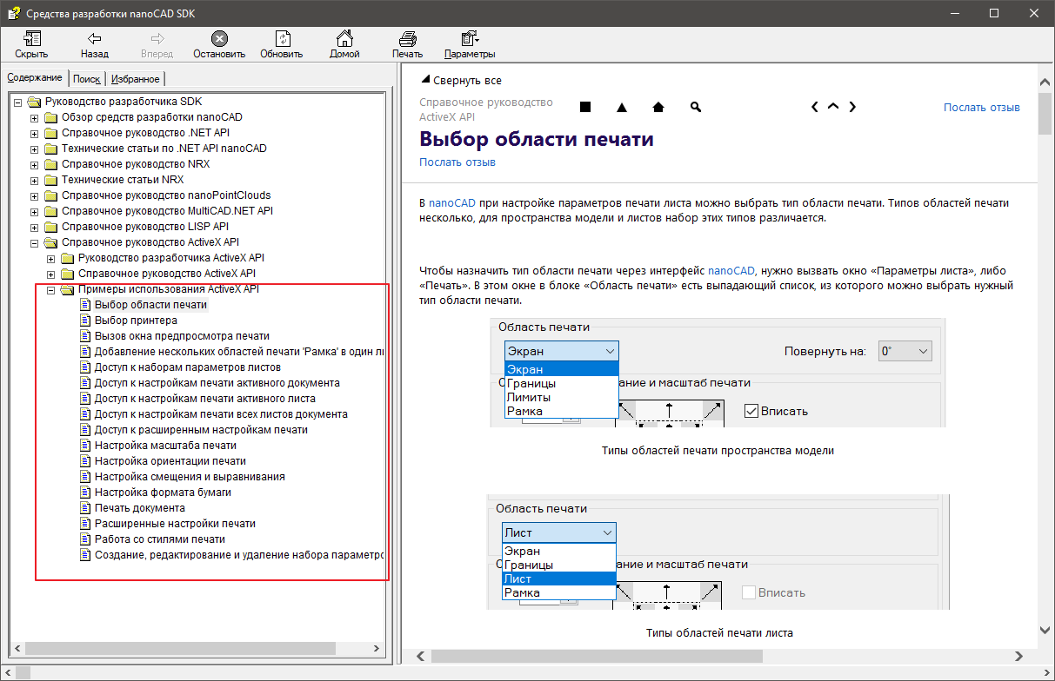Switch to the Избранное tab
Viewport: 1055px width, 681px height.
135,79
